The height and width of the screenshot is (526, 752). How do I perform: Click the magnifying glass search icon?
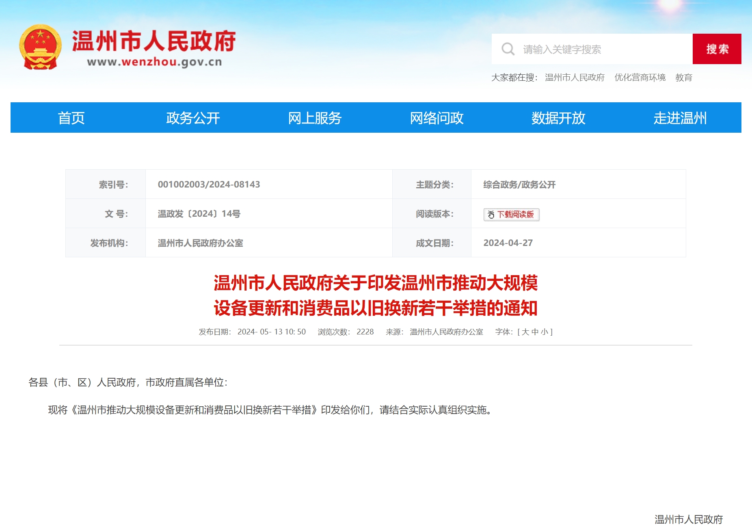[x=508, y=49]
